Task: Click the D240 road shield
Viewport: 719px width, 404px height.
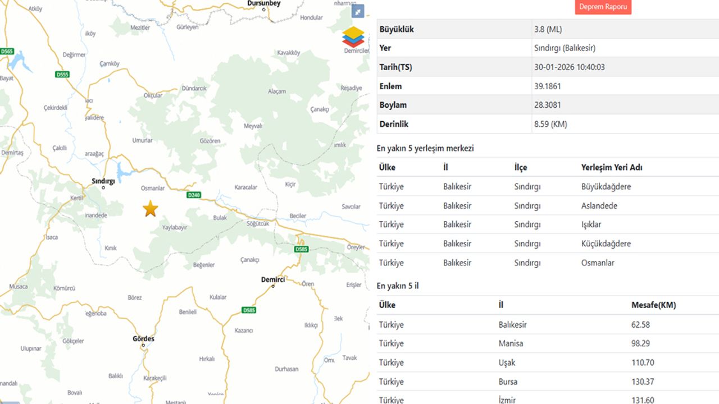Action: (193, 195)
